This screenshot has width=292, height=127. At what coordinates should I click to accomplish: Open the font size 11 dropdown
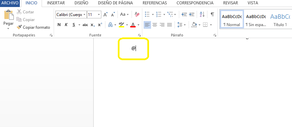pos(99,14)
